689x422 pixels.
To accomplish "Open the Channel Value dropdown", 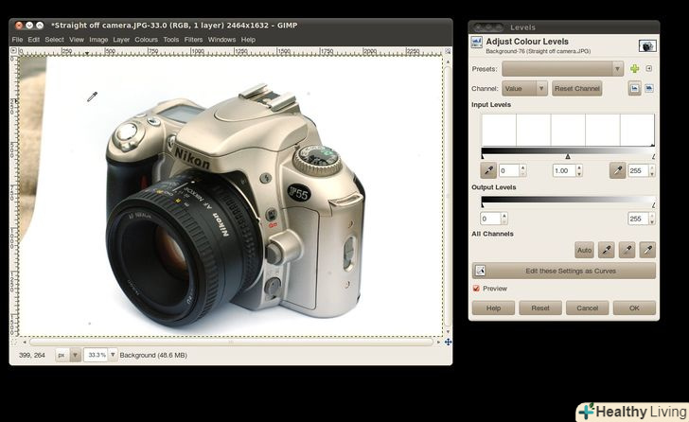I will [524, 88].
